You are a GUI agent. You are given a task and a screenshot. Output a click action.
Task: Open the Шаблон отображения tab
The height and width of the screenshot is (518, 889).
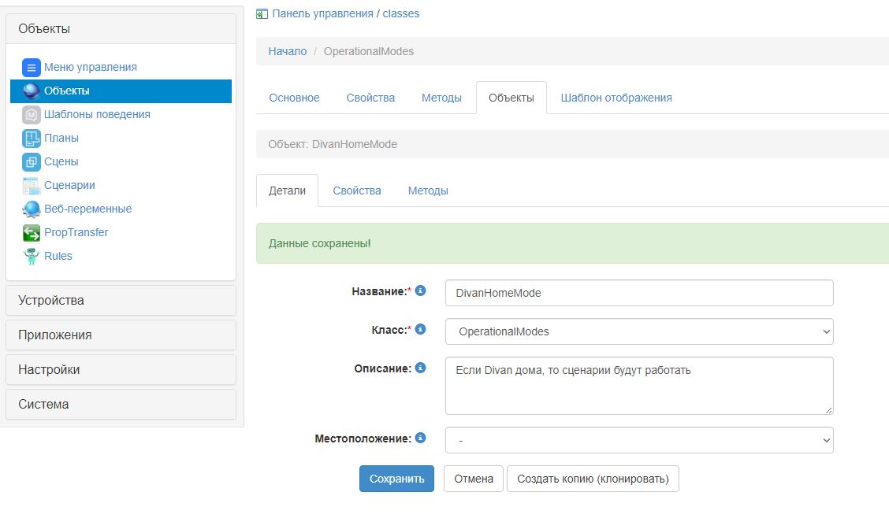coord(616,98)
